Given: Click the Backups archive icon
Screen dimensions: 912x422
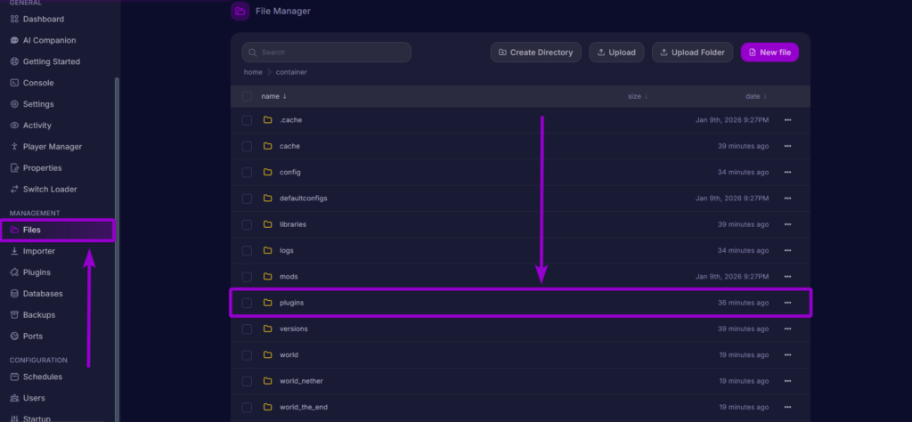Looking at the screenshot, I should (x=14, y=315).
